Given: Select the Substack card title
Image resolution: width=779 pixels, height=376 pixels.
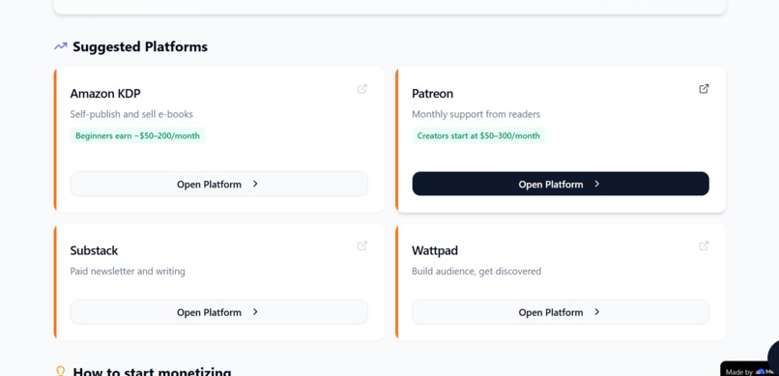Looking at the screenshot, I should pos(94,250).
